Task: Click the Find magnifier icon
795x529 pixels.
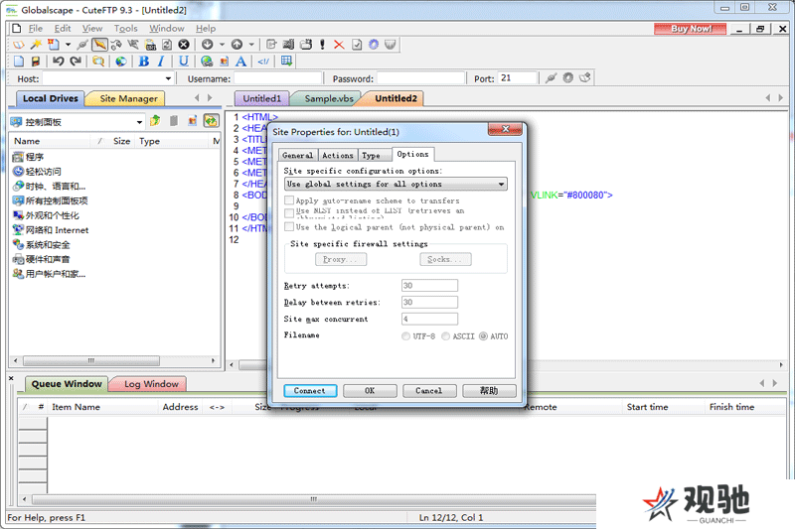Action: coord(98,62)
